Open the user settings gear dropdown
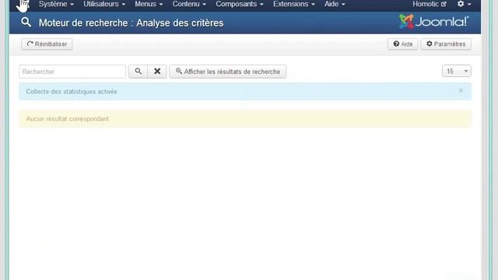 [464, 4]
